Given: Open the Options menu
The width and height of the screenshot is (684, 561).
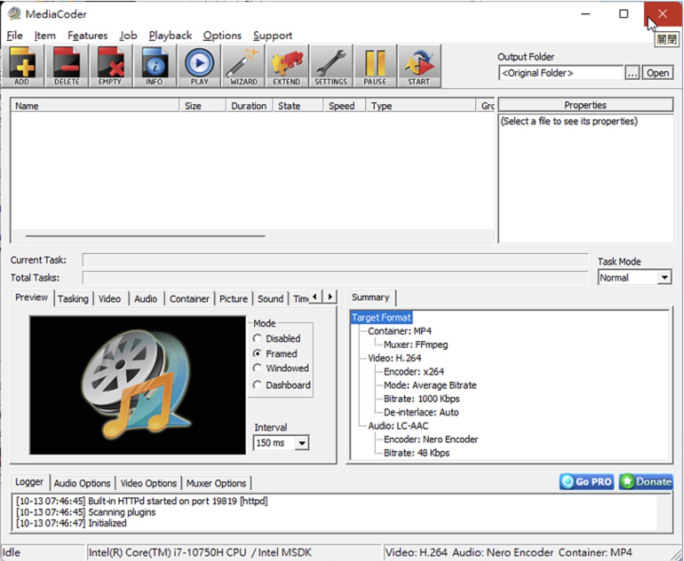Looking at the screenshot, I should [222, 36].
